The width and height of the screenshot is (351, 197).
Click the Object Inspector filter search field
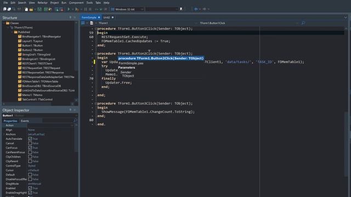tap(58, 121)
